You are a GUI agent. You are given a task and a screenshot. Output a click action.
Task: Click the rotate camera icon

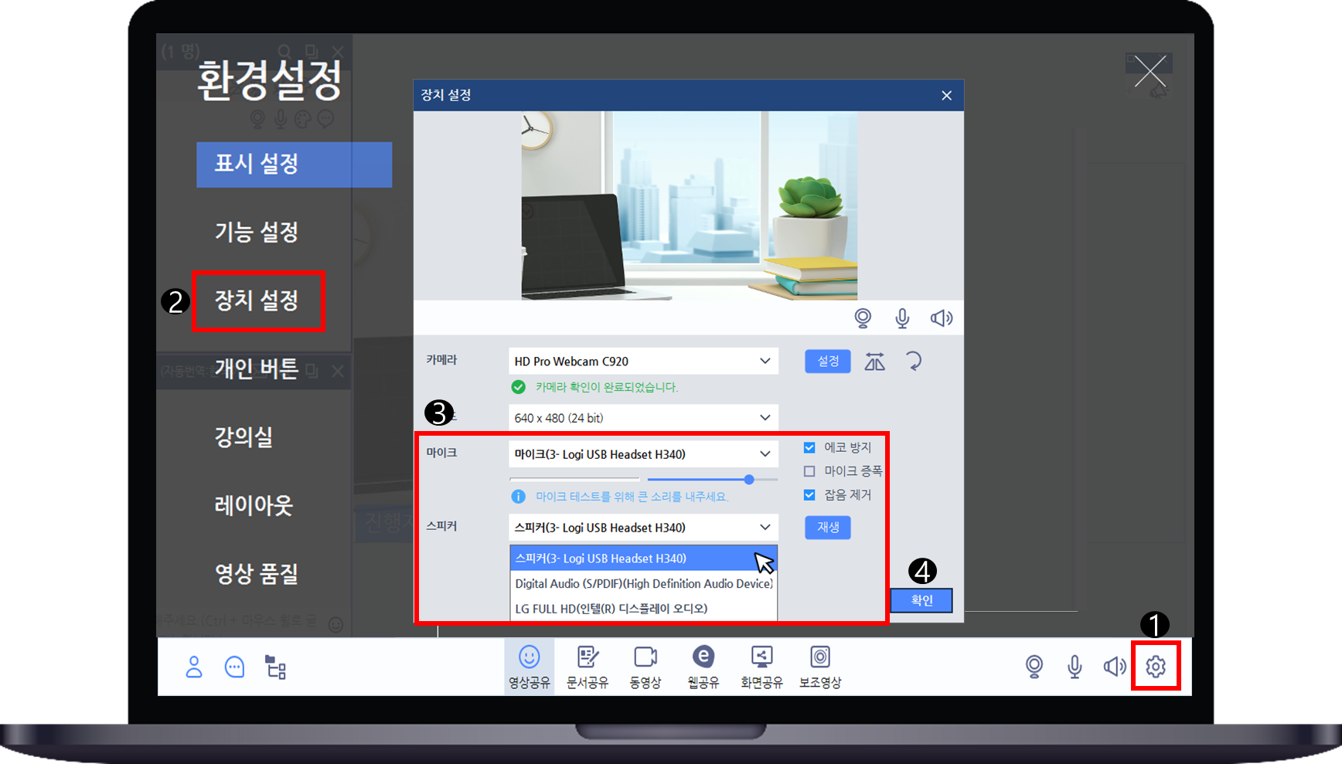click(x=914, y=362)
